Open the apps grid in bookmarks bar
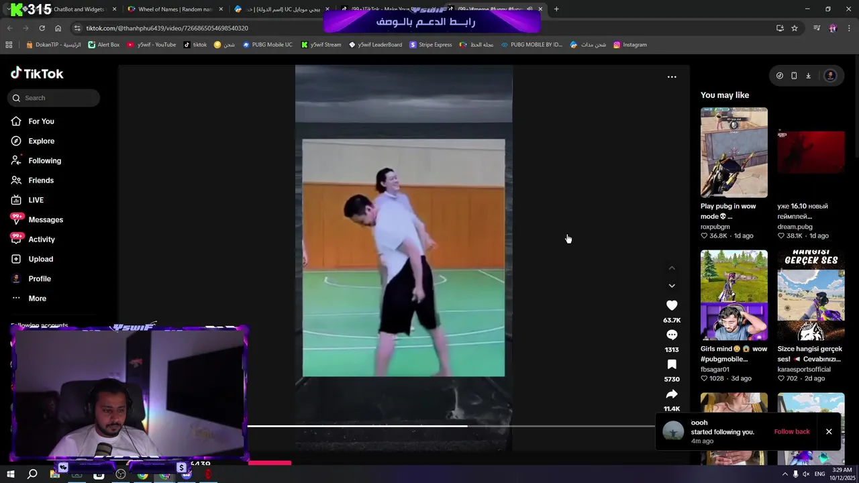Viewport: 859px width, 483px height. tap(9, 45)
